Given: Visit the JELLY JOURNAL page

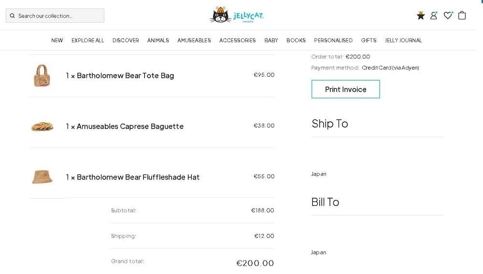Looking at the screenshot, I should click(x=403, y=41).
